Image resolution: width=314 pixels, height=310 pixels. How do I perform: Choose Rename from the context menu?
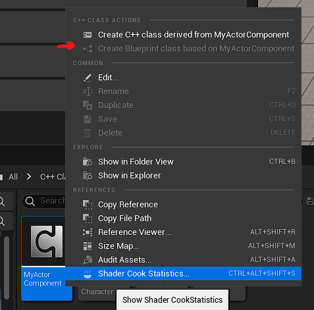tap(184, 91)
